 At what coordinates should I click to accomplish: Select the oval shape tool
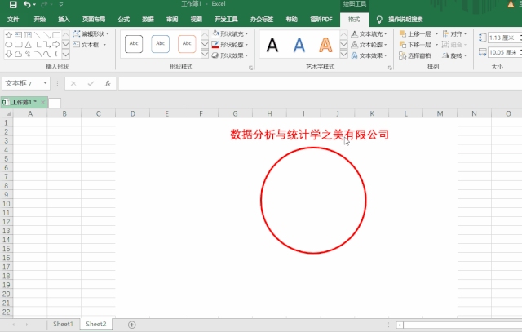[9, 44]
